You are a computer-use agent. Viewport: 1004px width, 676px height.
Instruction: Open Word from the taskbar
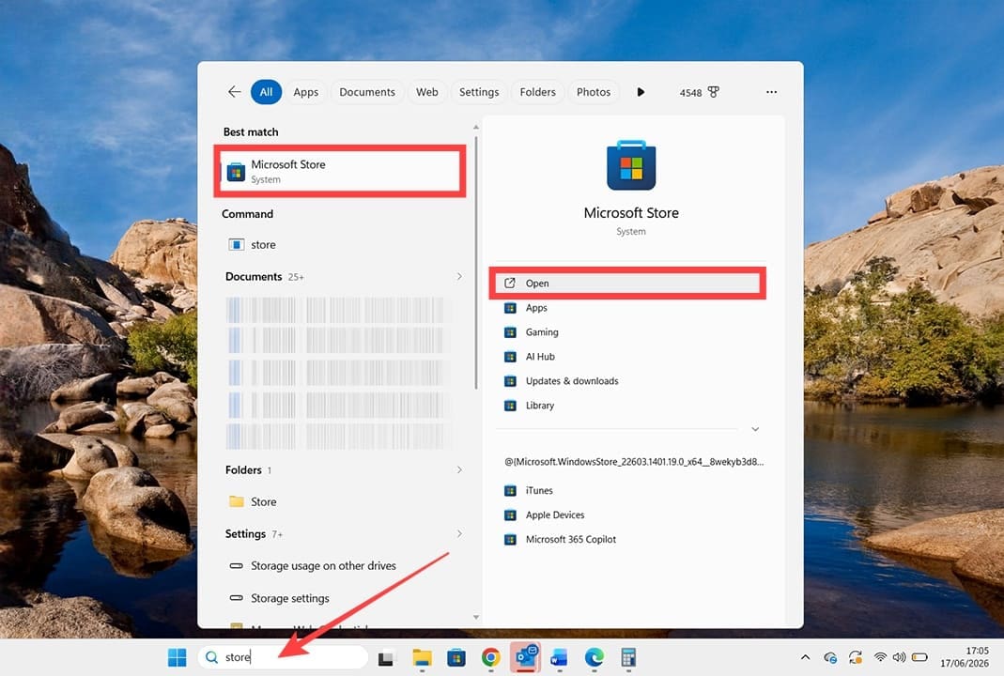(x=559, y=657)
